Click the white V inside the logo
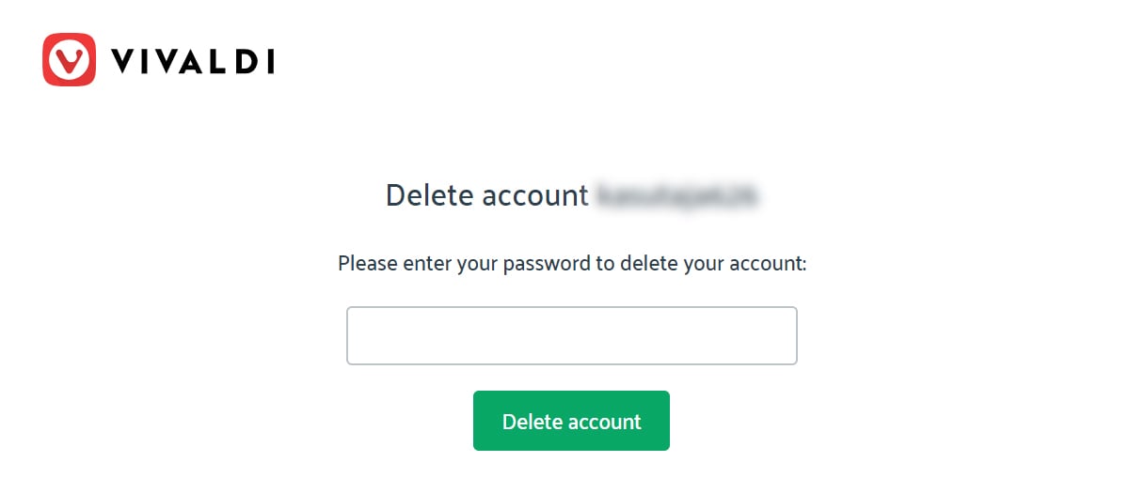The width and height of the screenshot is (1129, 493). tap(69, 61)
